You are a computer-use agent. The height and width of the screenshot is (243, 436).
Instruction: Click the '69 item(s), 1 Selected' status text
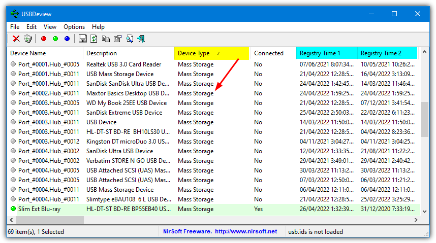36,232
